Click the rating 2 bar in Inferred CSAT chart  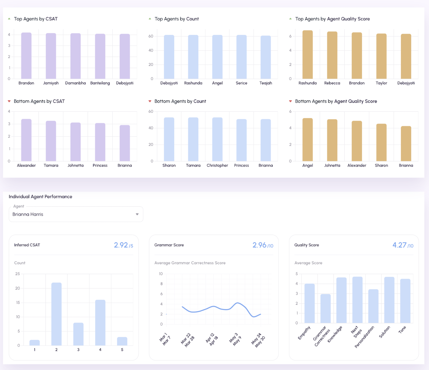56,314
